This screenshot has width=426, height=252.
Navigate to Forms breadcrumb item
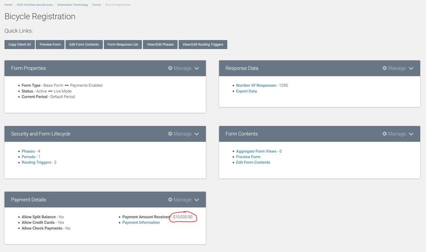96,5
